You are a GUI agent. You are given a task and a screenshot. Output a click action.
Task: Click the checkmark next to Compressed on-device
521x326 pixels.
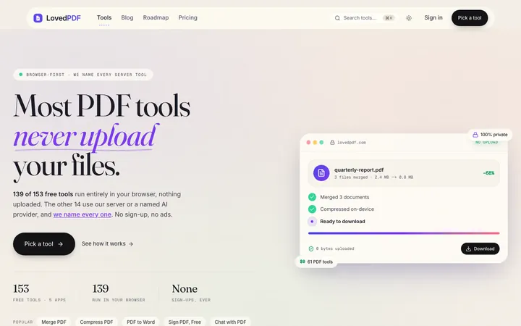pyautogui.click(x=312, y=209)
